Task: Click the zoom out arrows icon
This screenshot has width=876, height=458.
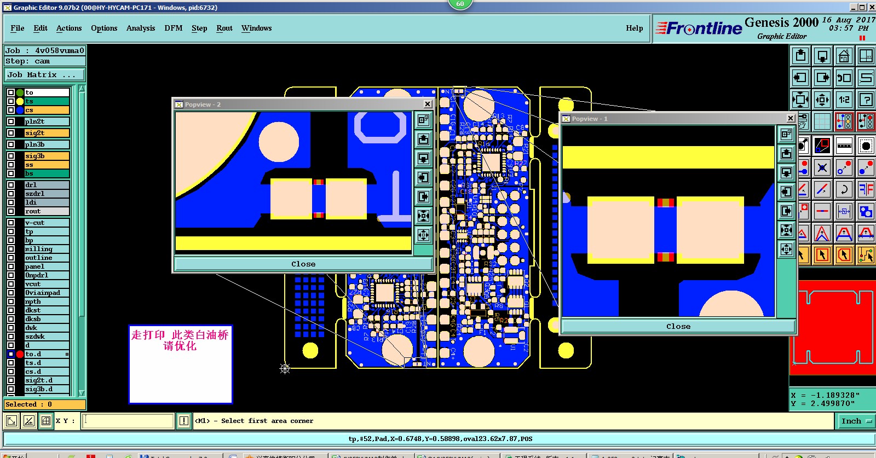Action: (822, 100)
